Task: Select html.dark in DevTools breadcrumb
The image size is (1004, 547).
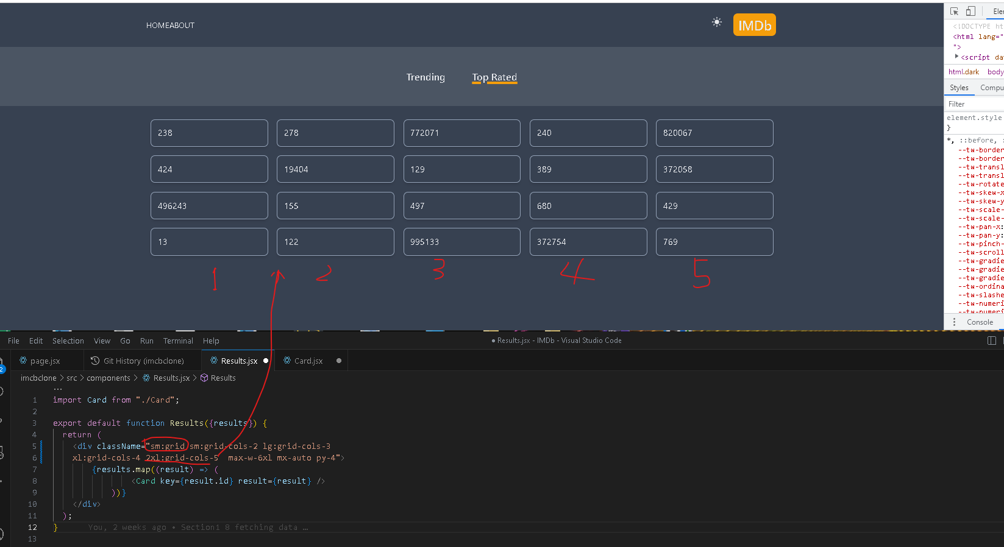Action: coord(964,72)
